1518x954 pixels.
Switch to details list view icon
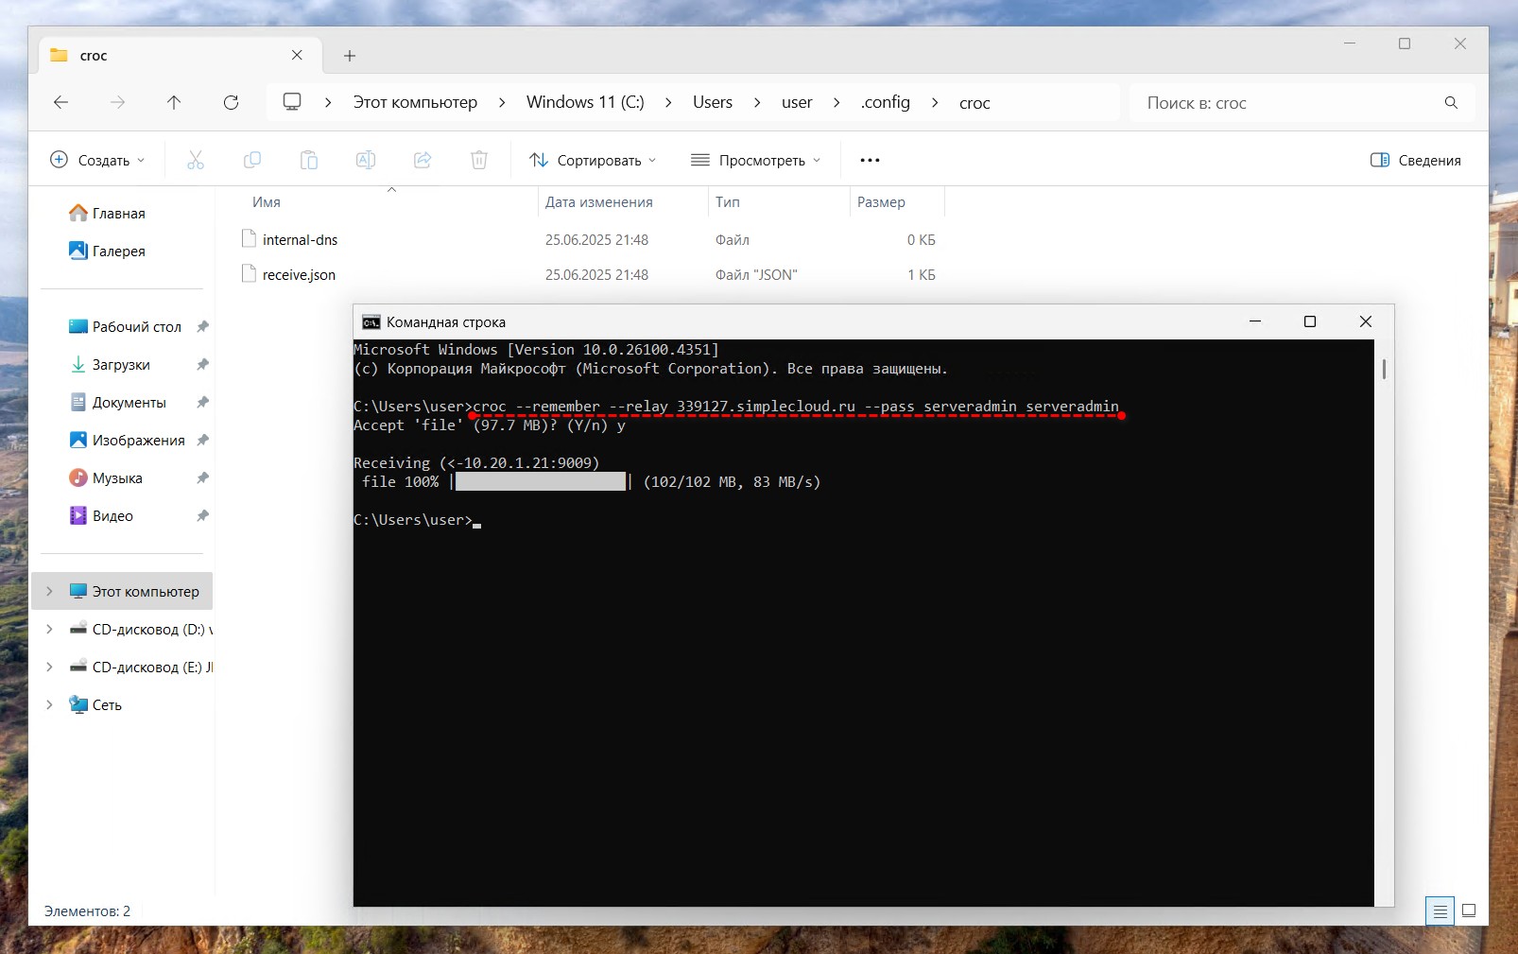(1440, 911)
